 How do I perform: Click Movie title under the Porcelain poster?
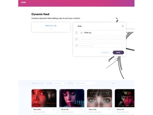pyautogui.click(x=37, y=109)
